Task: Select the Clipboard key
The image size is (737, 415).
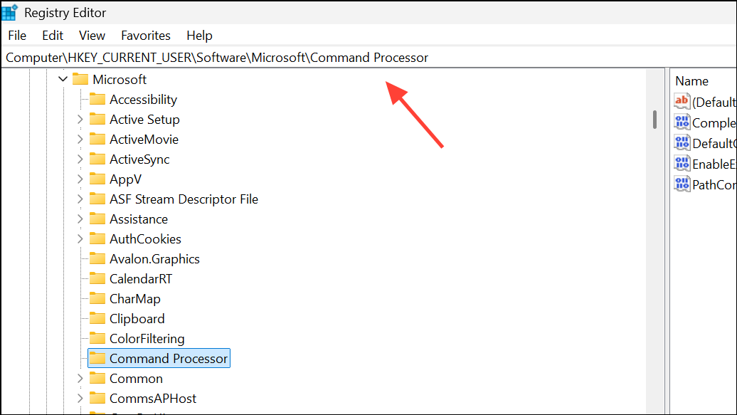Action: 137,318
